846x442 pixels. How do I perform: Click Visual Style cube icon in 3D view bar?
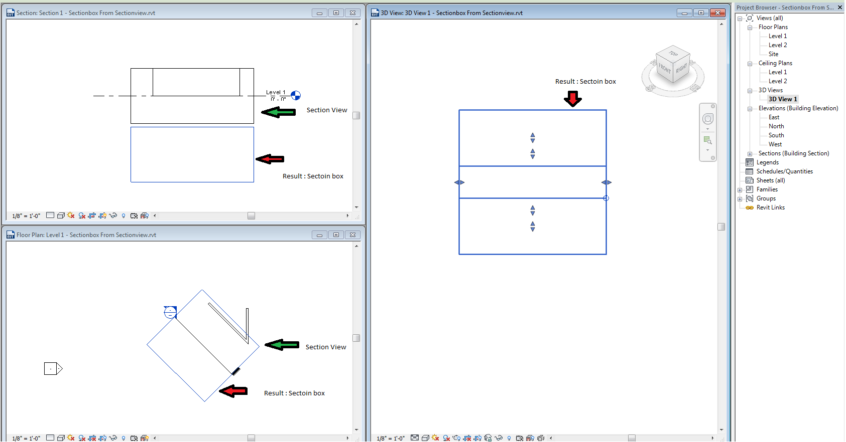coord(425,438)
